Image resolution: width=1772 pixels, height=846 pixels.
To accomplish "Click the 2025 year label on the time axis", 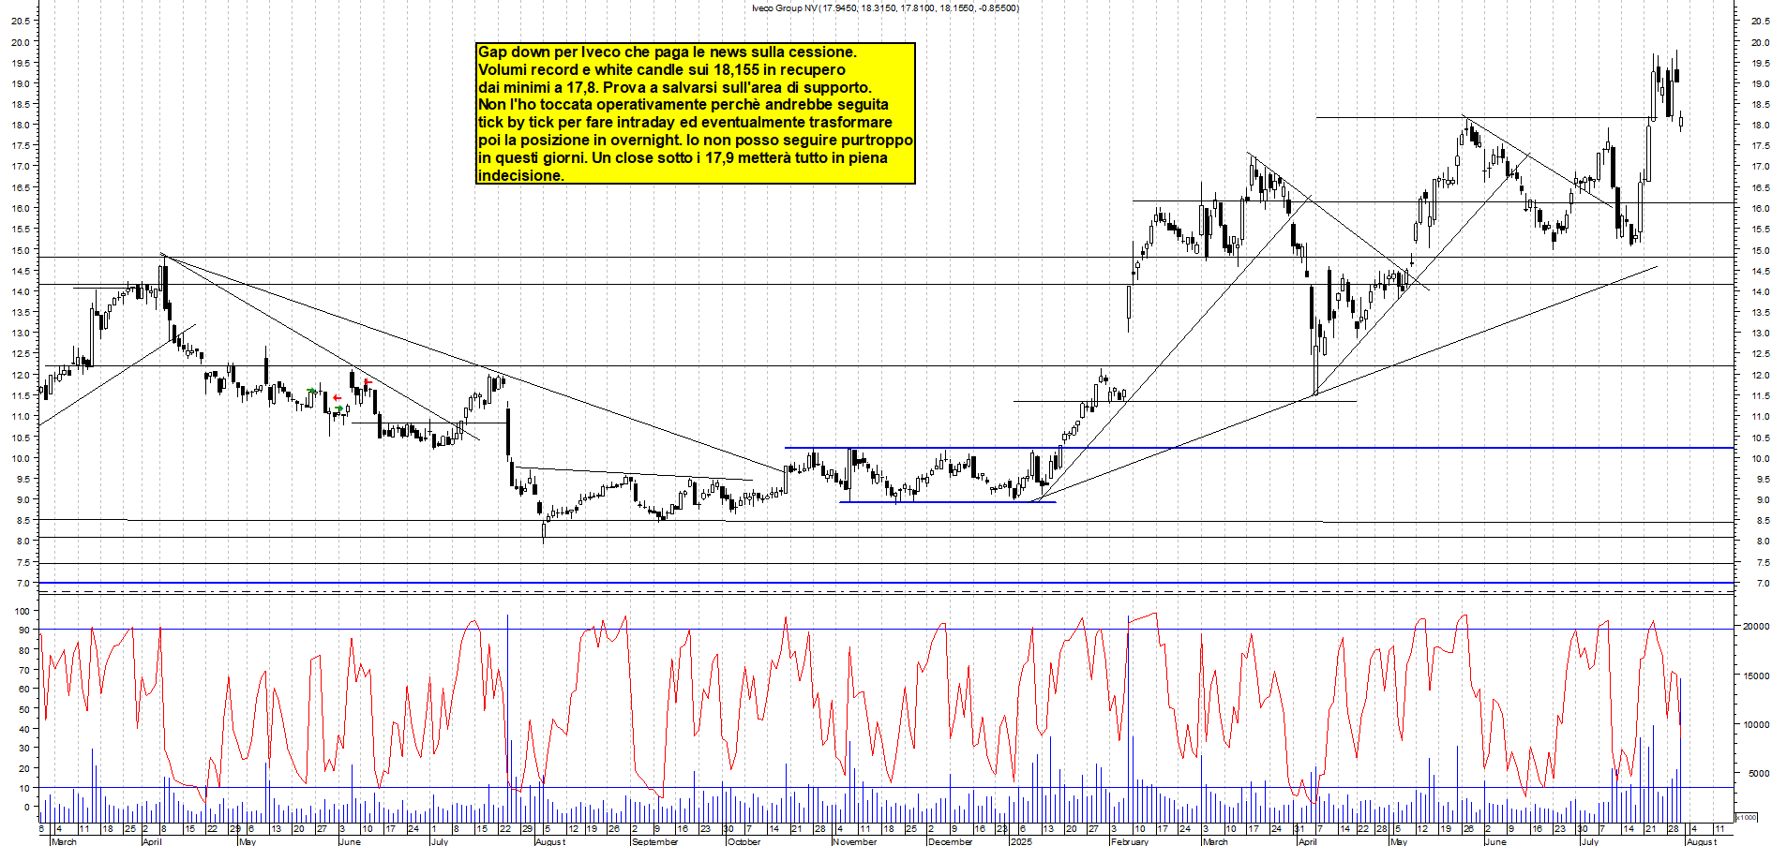I will pyautogui.click(x=1021, y=841).
